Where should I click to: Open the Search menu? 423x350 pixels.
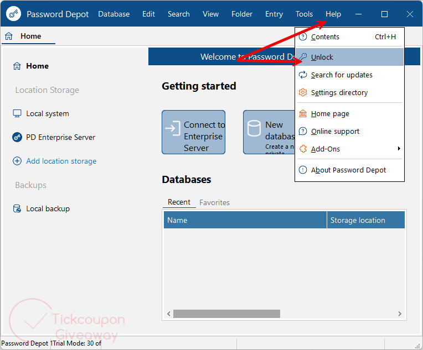(179, 14)
